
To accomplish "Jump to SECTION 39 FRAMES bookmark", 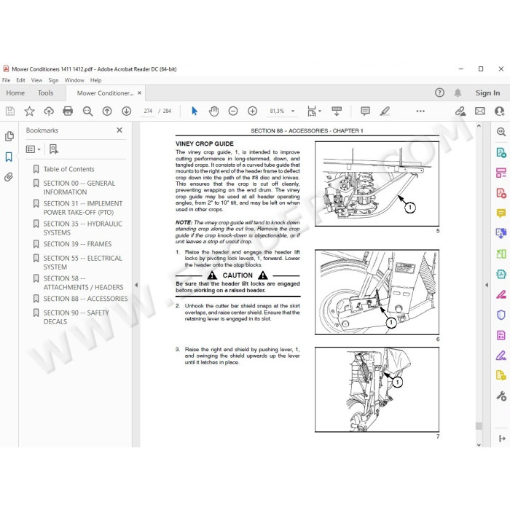I will (x=77, y=244).
